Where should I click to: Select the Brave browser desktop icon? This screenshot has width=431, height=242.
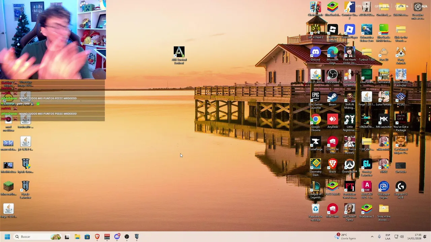pos(332,166)
